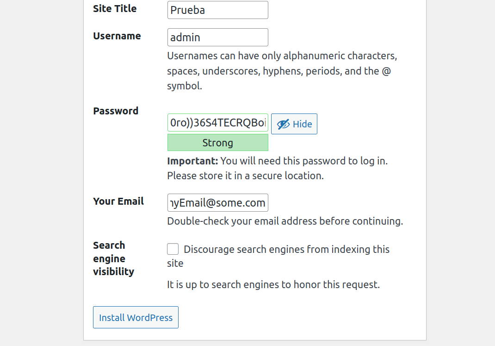Focus the Your Email input field
Image resolution: width=495 pixels, height=346 pixels.
(217, 202)
